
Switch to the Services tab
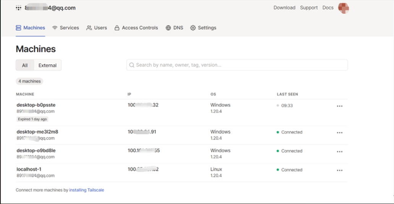point(65,28)
